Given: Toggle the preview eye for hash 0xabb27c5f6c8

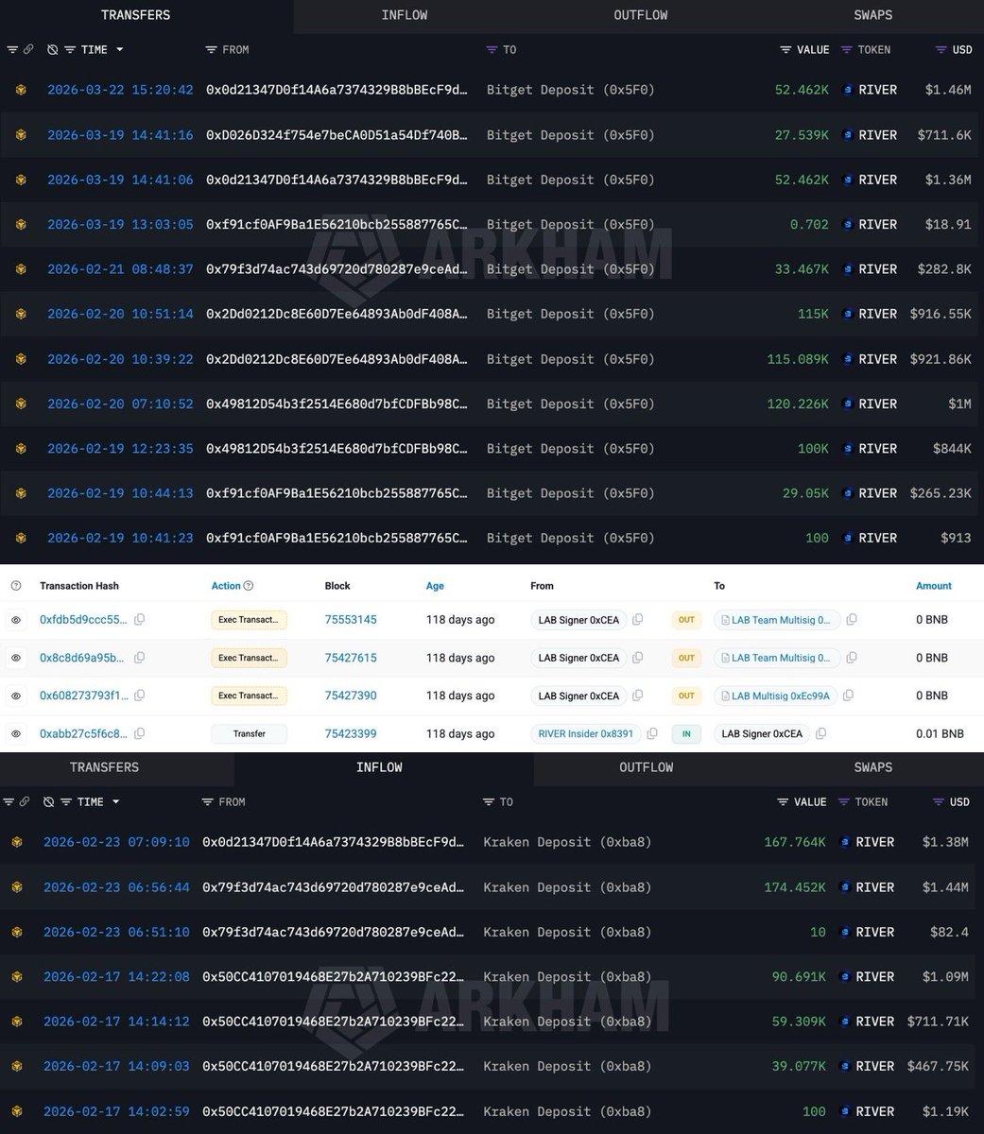Looking at the screenshot, I should tap(16, 733).
